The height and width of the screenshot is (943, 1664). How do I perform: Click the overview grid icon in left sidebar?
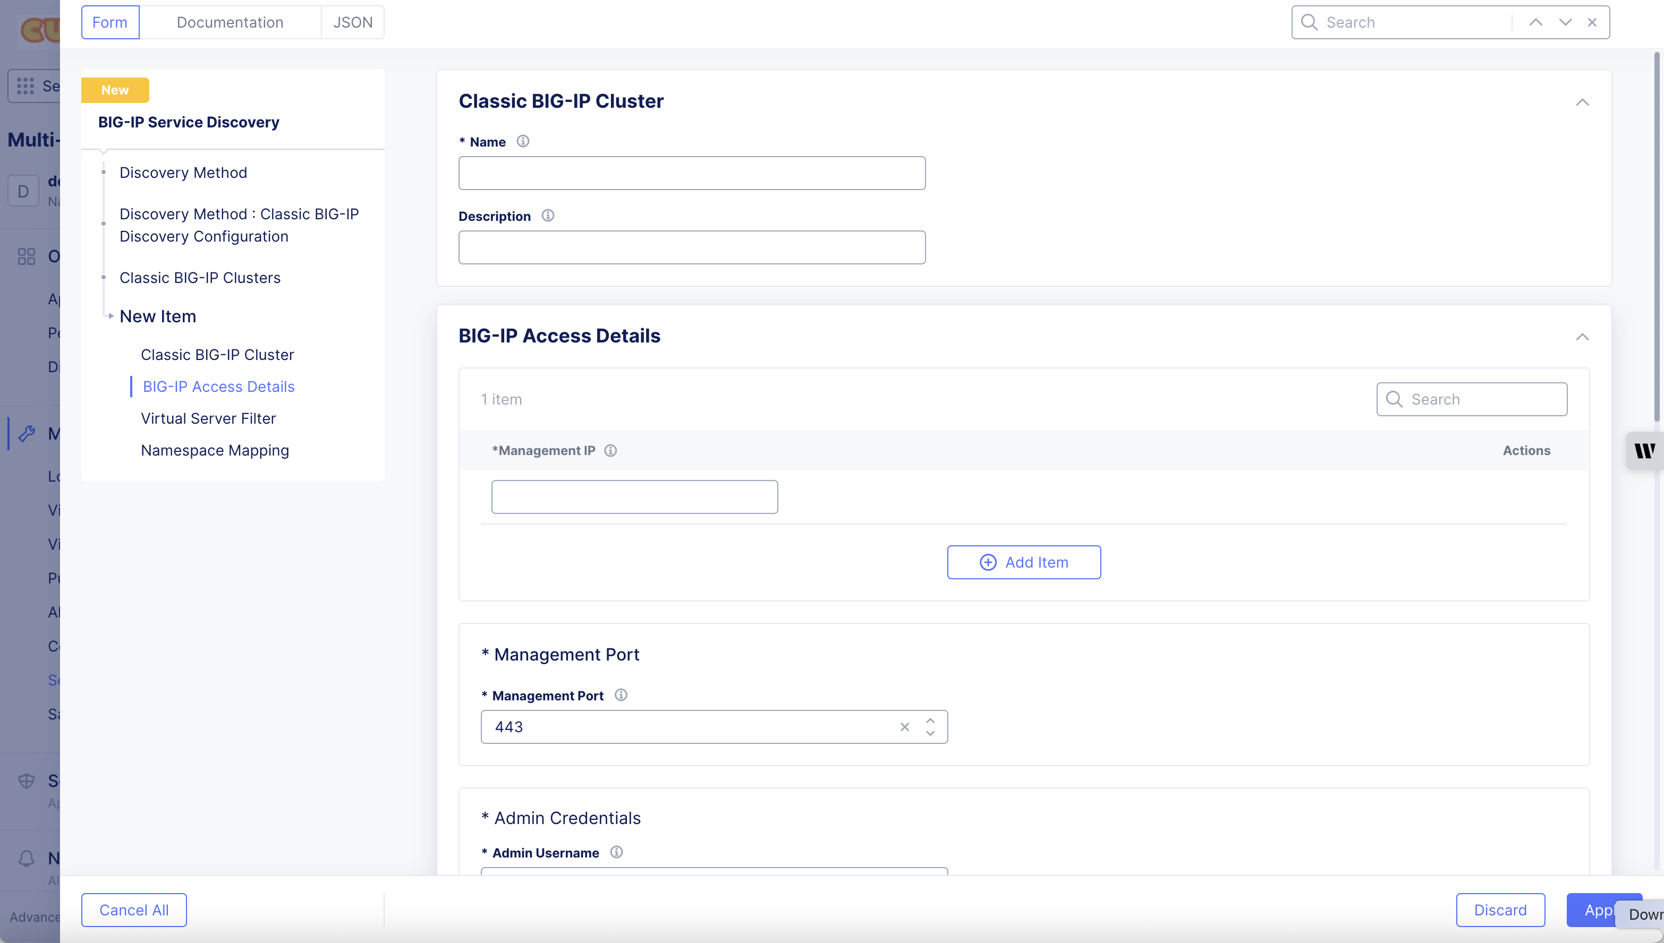pos(27,256)
